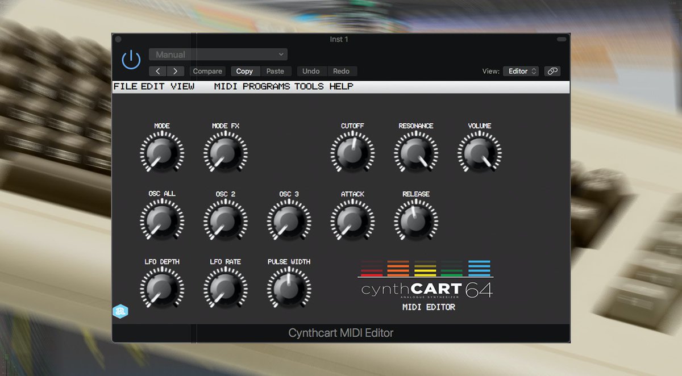
Task: Click the OSC 3 knob
Action: [289, 220]
